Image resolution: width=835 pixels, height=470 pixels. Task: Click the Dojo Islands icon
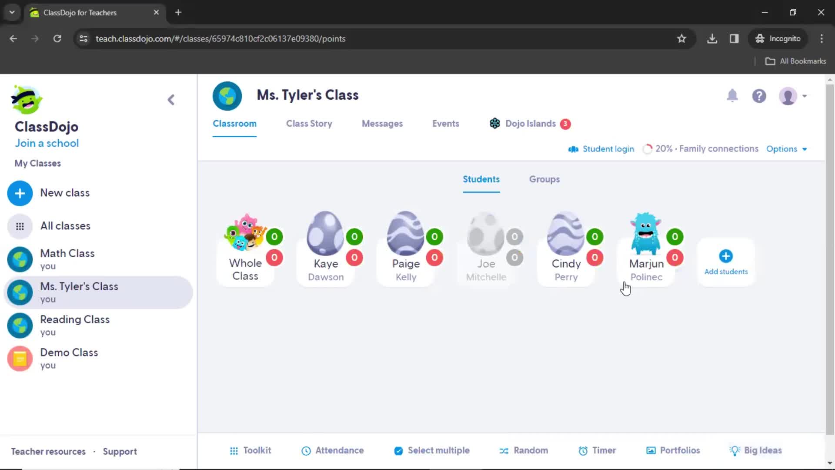pyautogui.click(x=494, y=124)
